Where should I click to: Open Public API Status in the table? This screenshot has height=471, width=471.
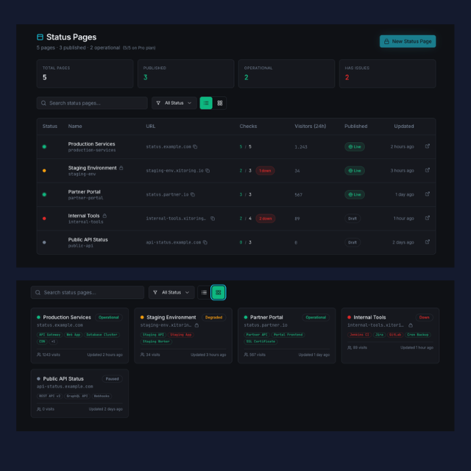[x=88, y=240]
